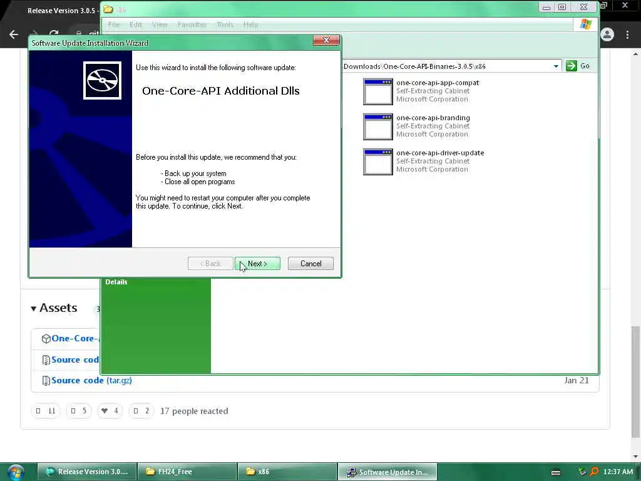Switch to FH24_Free folder in taskbar
641x481 pixels.
pos(187,472)
